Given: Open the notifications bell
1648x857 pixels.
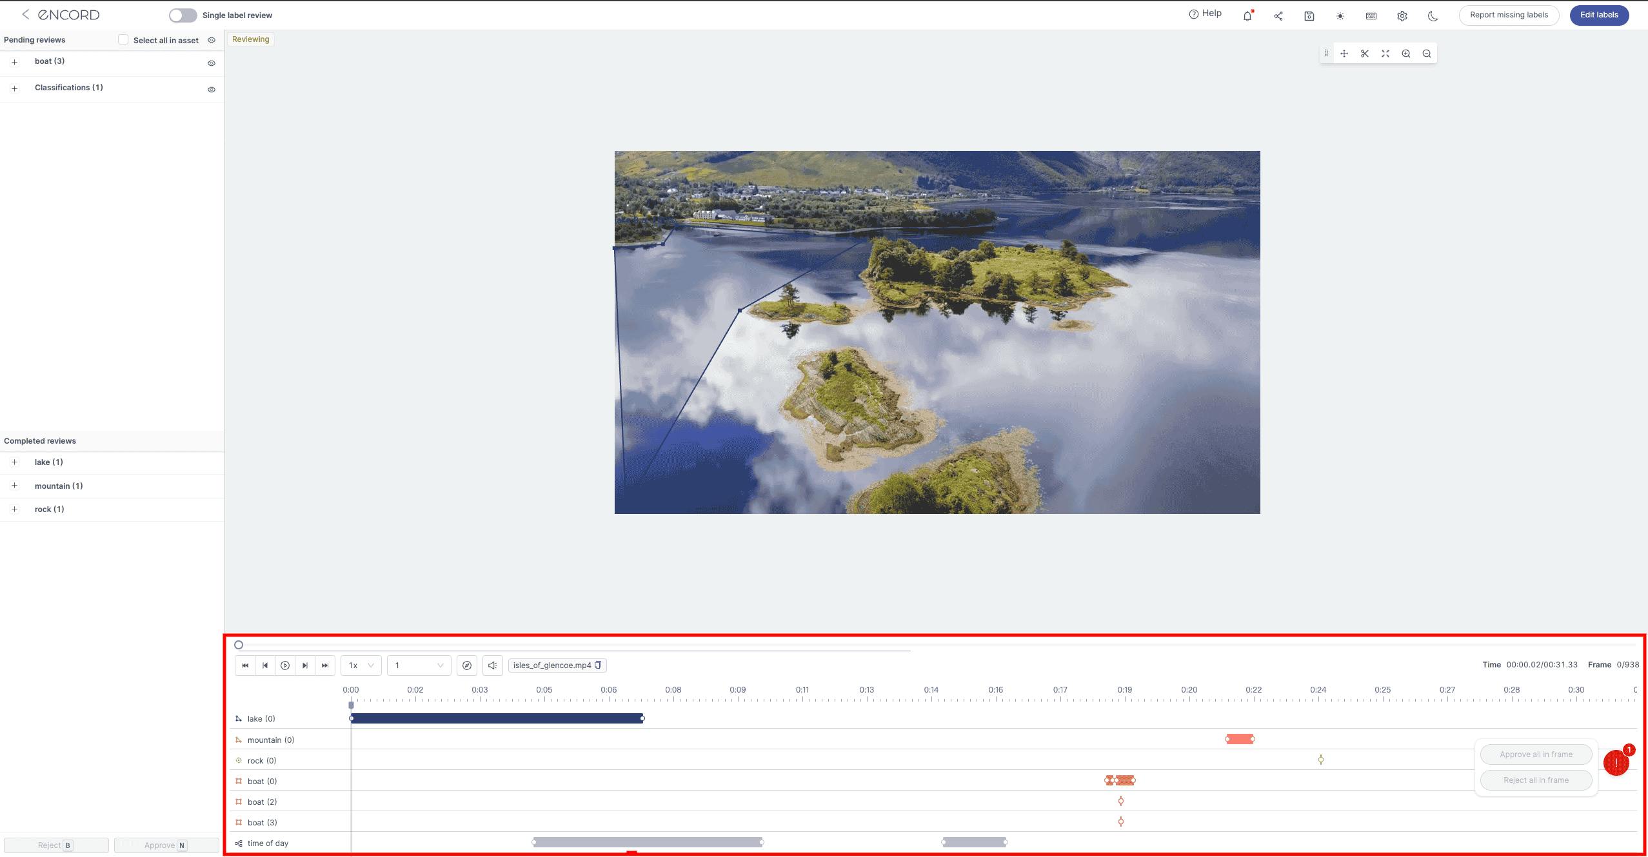Looking at the screenshot, I should [1247, 15].
